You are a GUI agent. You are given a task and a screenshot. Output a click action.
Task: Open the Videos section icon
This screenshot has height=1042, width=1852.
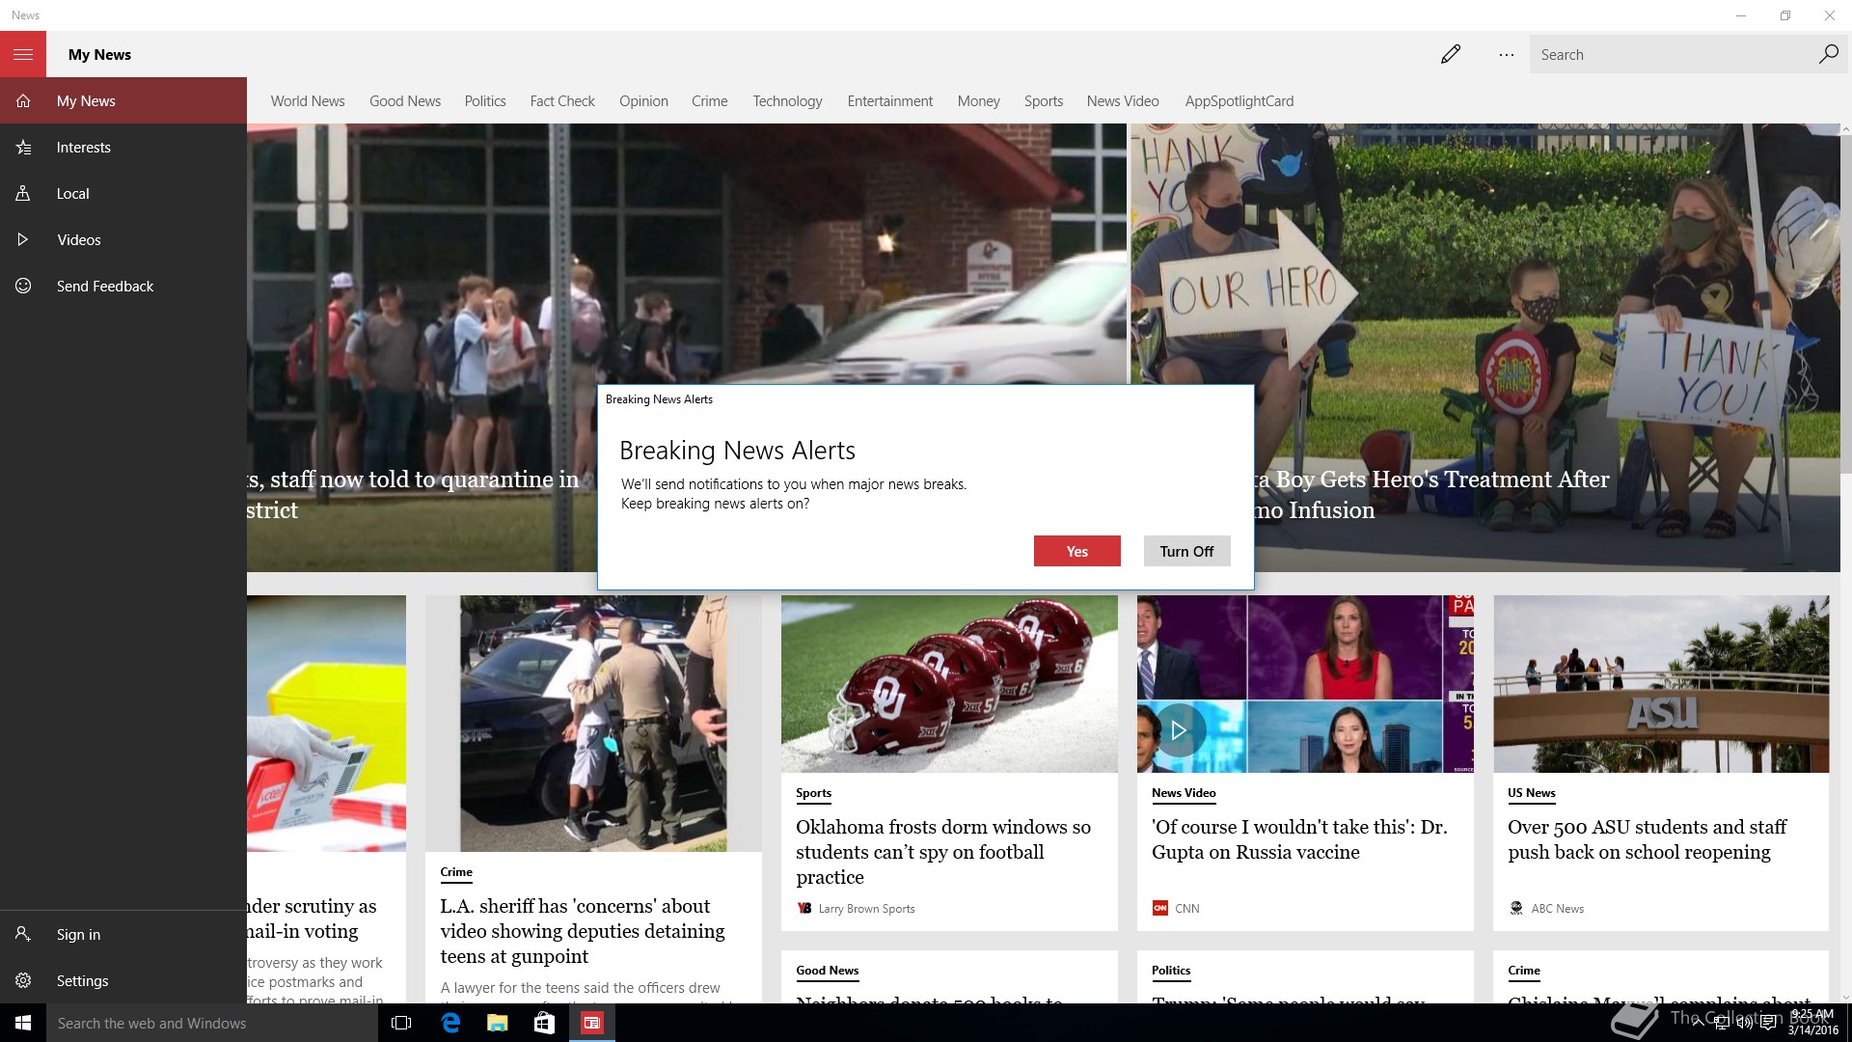[x=23, y=240]
